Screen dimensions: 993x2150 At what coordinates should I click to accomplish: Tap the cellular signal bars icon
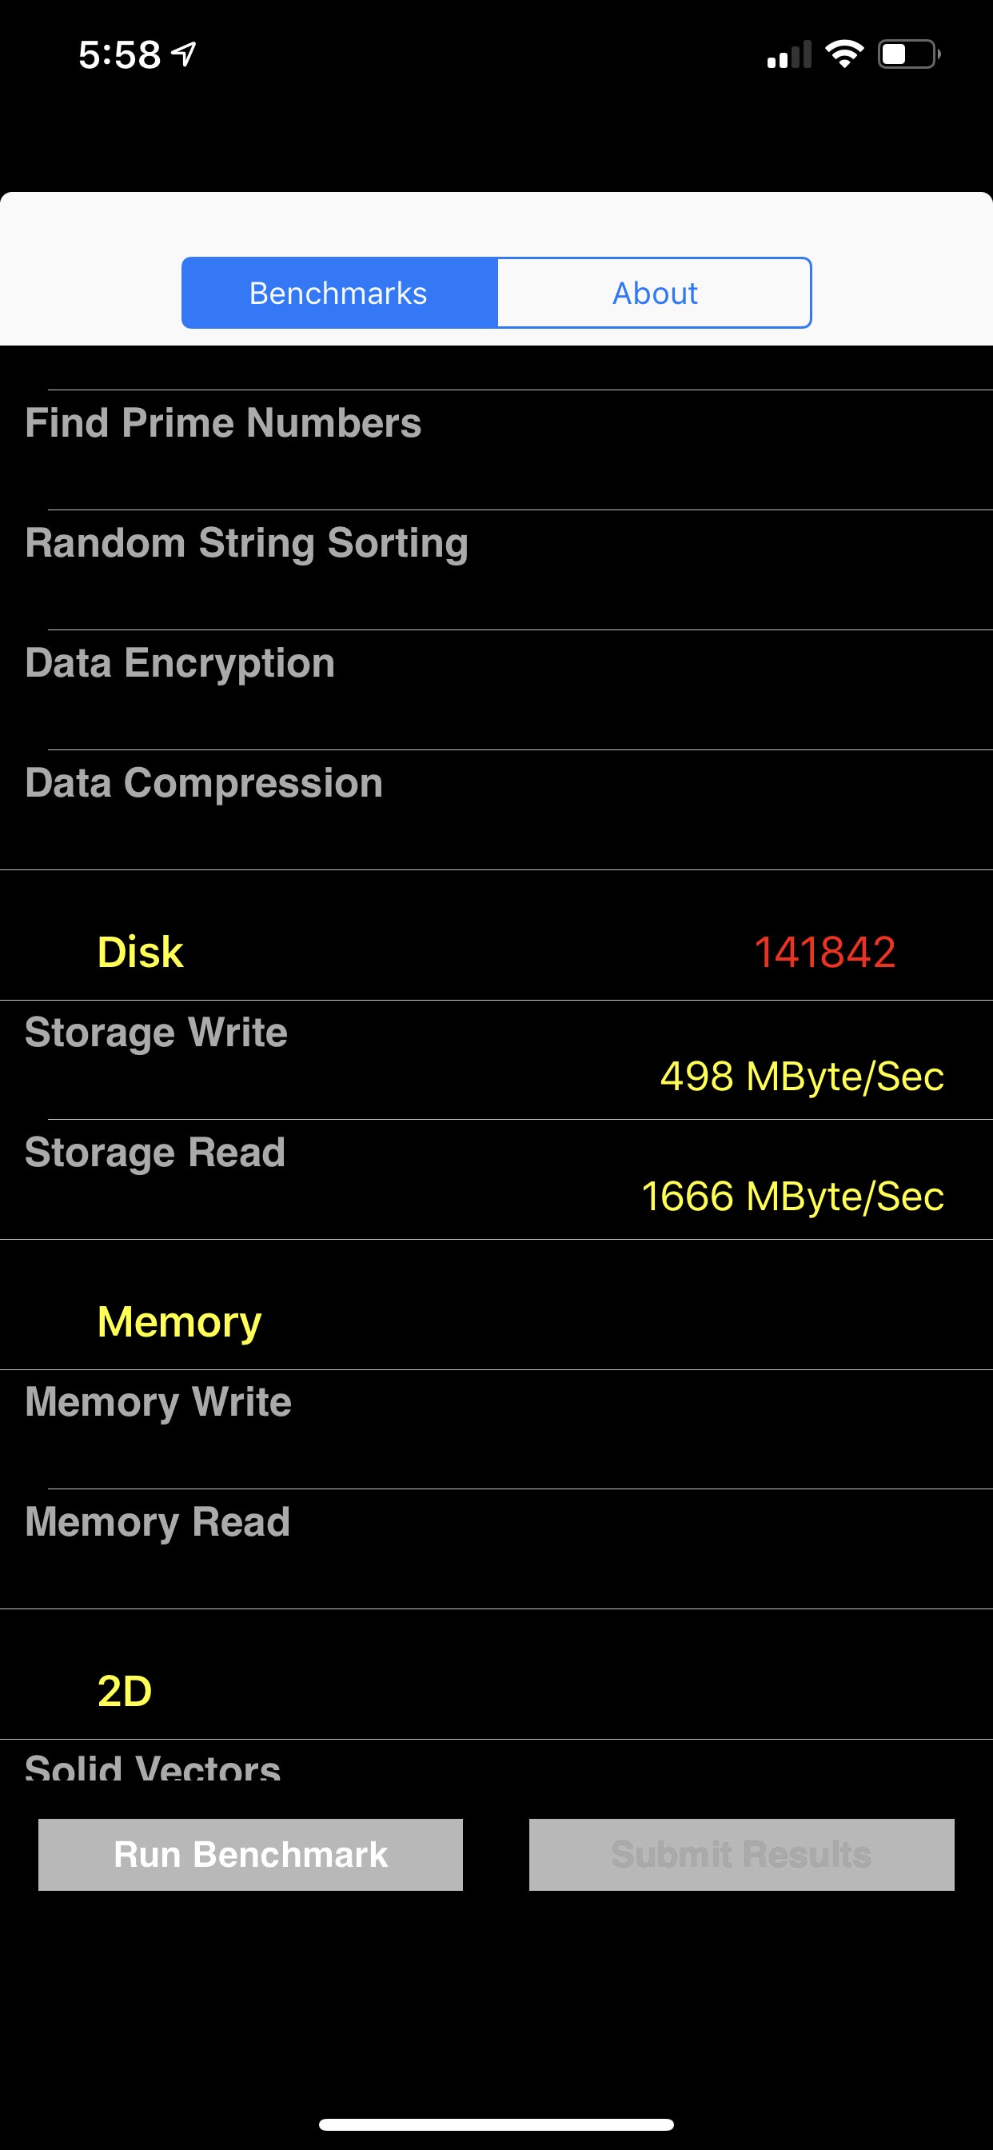pyautogui.click(x=788, y=54)
